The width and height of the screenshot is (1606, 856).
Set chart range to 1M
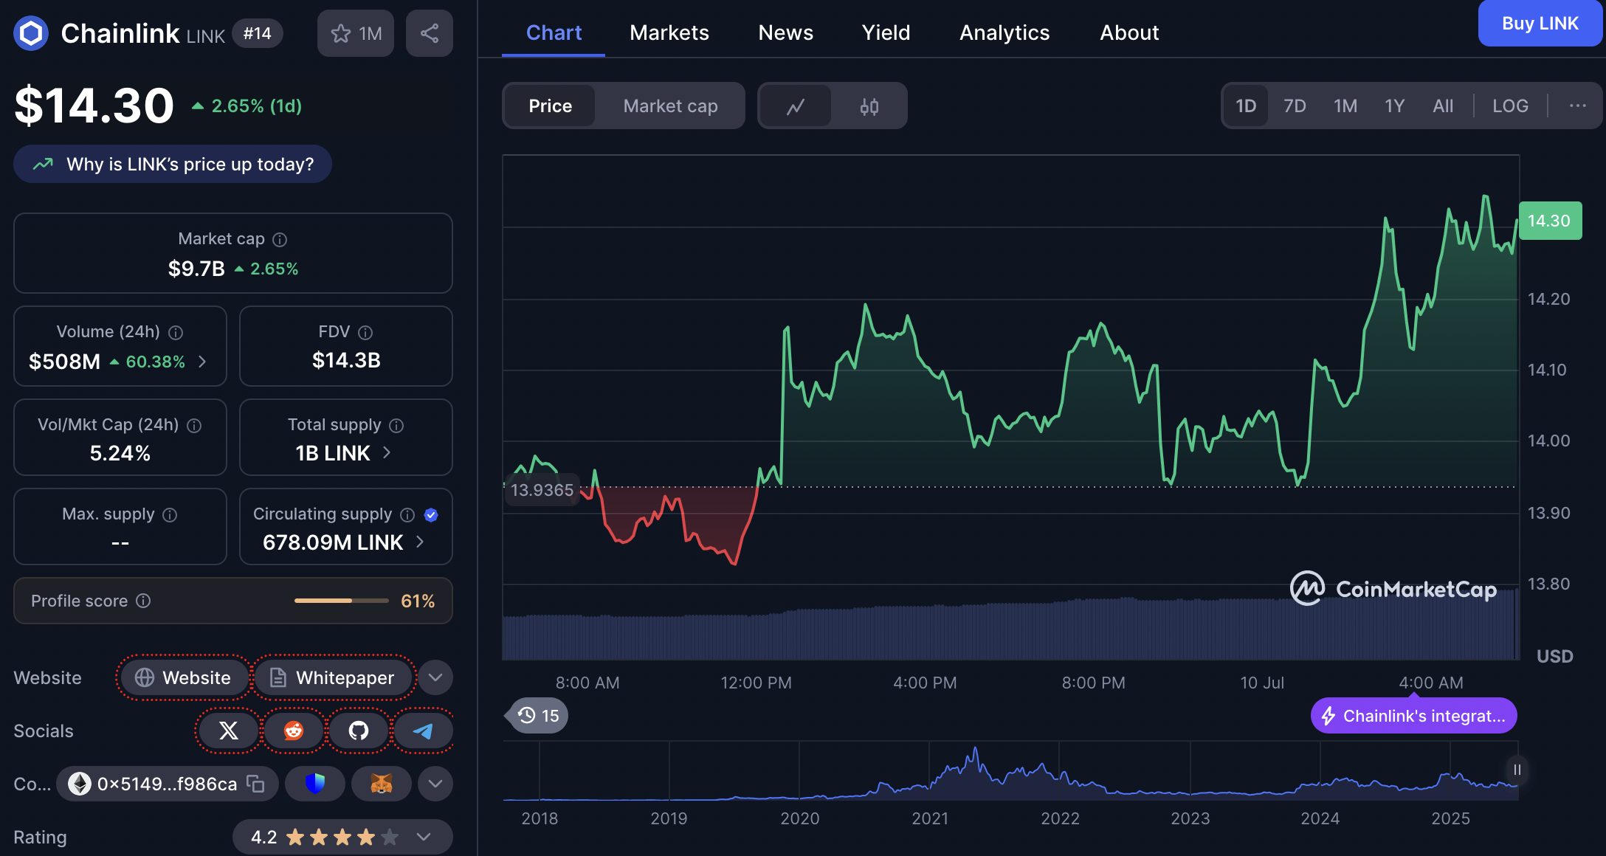click(1345, 106)
